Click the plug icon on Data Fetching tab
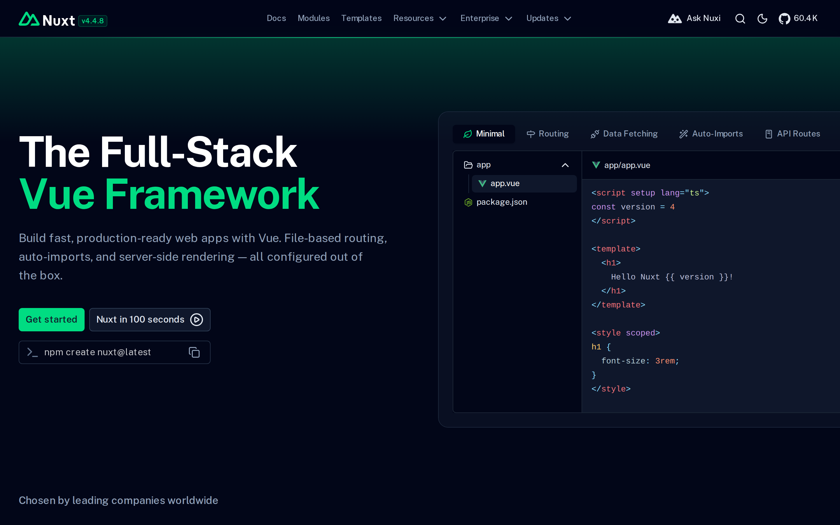This screenshot has width=840, height=525. click(x=595, y=134)
